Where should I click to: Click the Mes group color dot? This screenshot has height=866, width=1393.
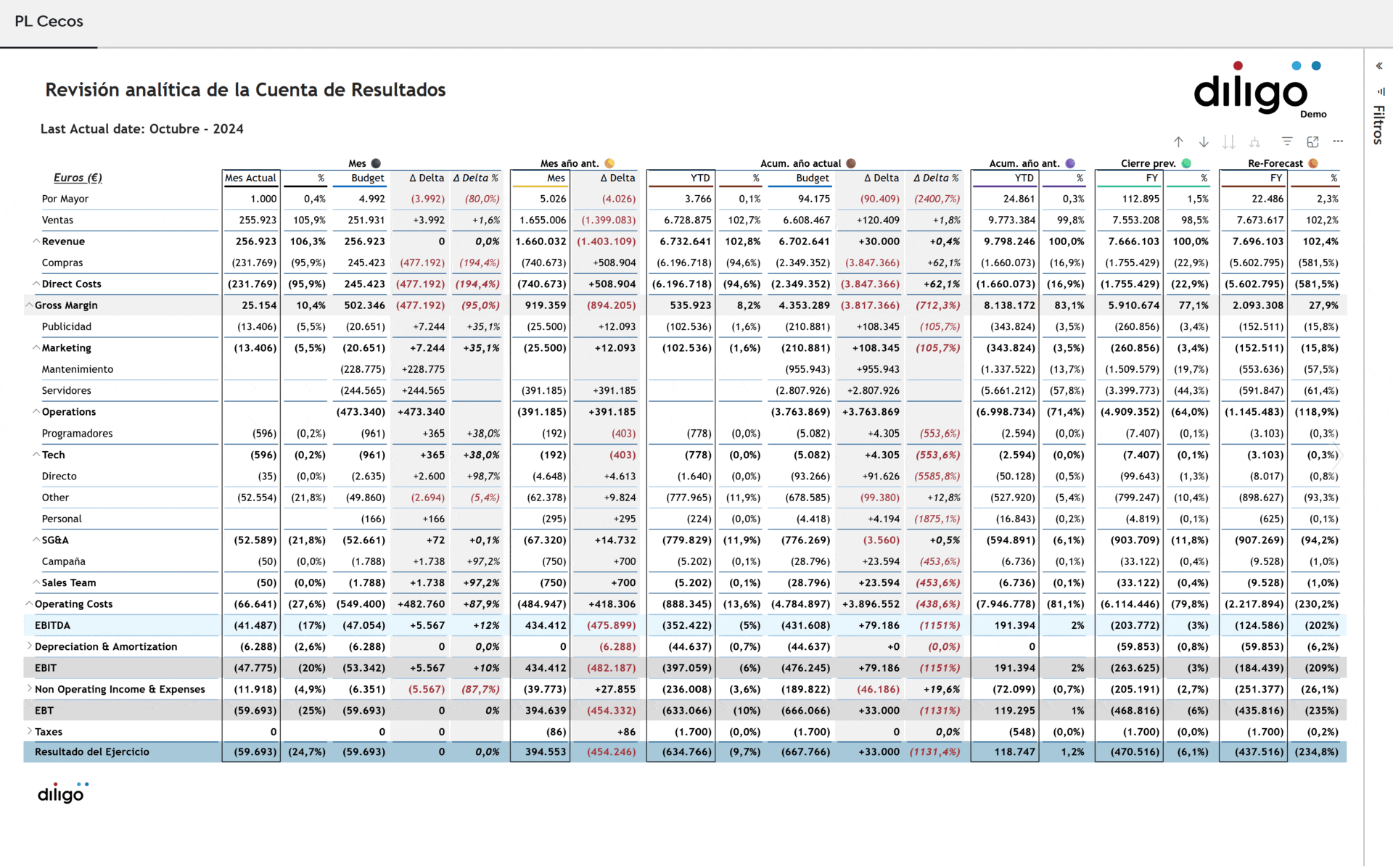coord(376,163)
